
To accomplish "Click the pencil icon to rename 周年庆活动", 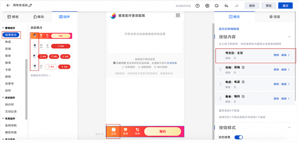I will [x=30, y=5].
